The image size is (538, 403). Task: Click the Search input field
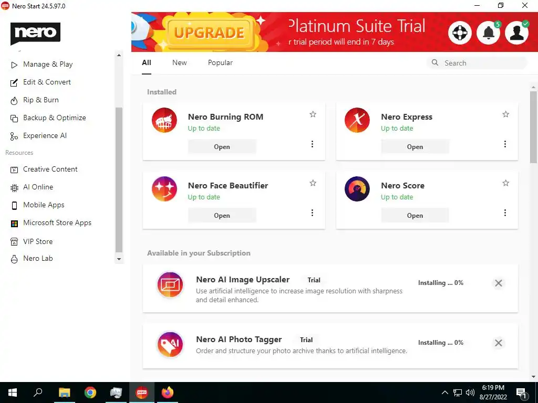coord(477,63)
